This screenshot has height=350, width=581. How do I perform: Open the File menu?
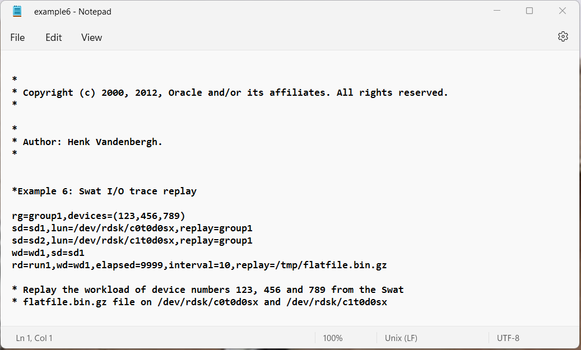pos(17,38)
